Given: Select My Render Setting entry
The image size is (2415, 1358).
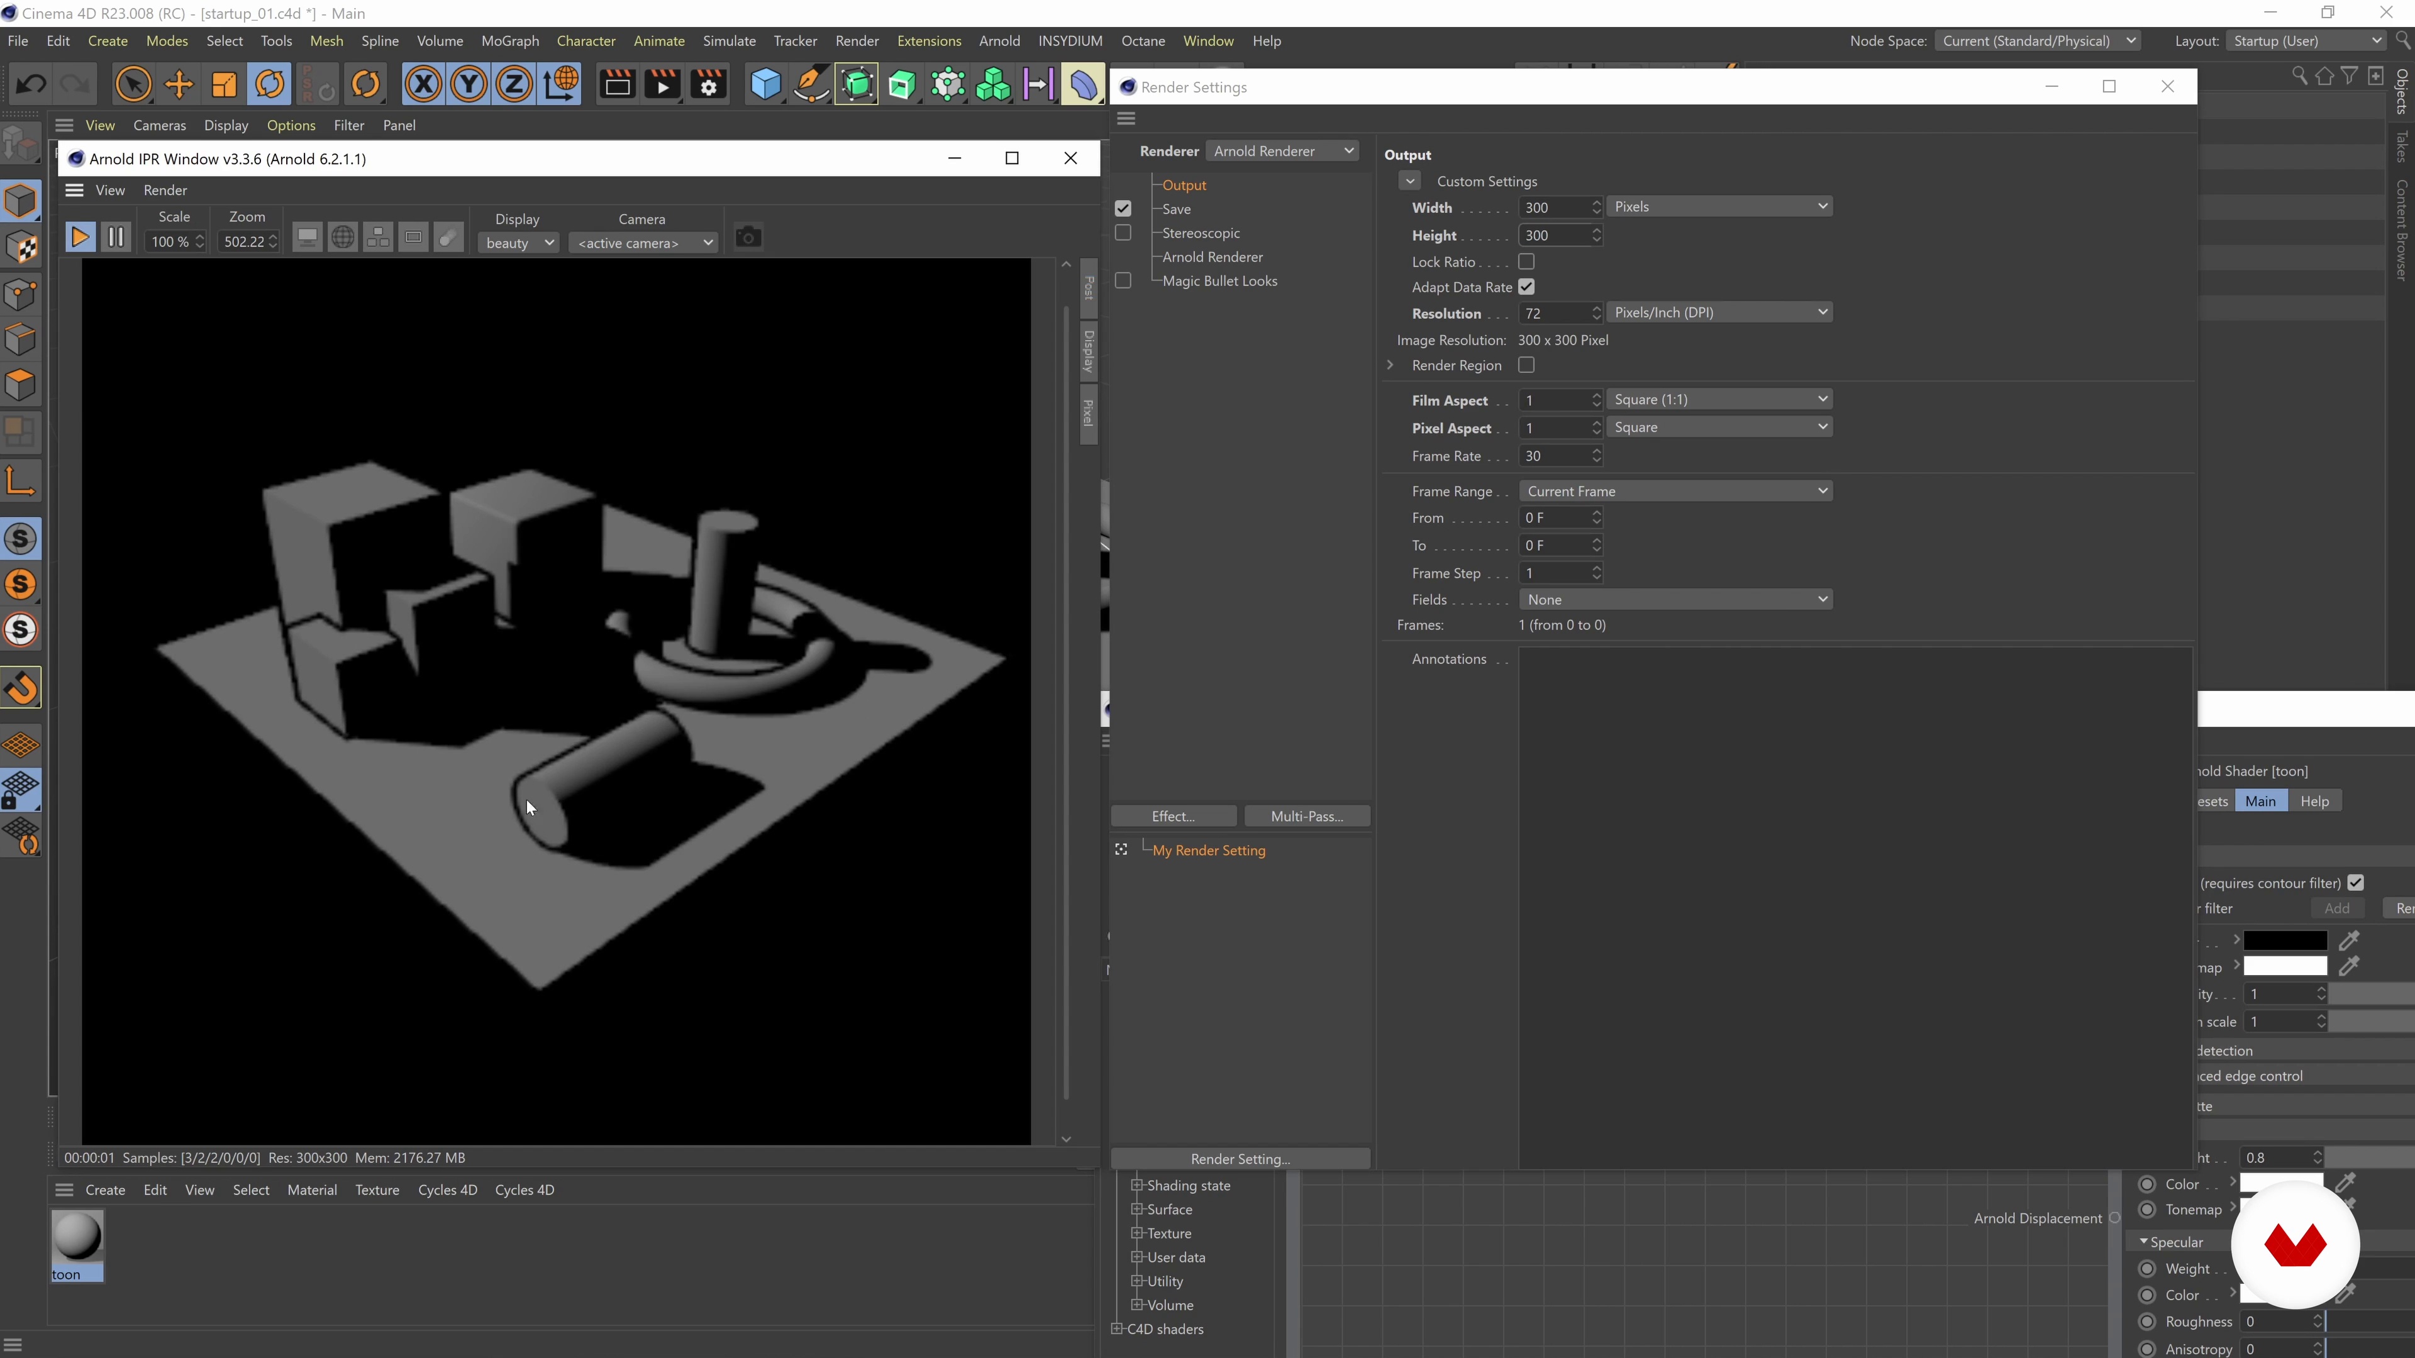Looking at the screenshot, I should (x=1208, y=850).
